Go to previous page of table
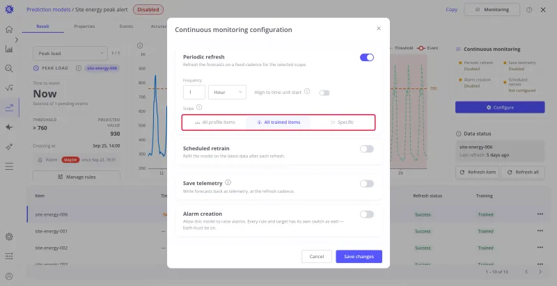This screenshot has width=557, height=286. [526, 272]
